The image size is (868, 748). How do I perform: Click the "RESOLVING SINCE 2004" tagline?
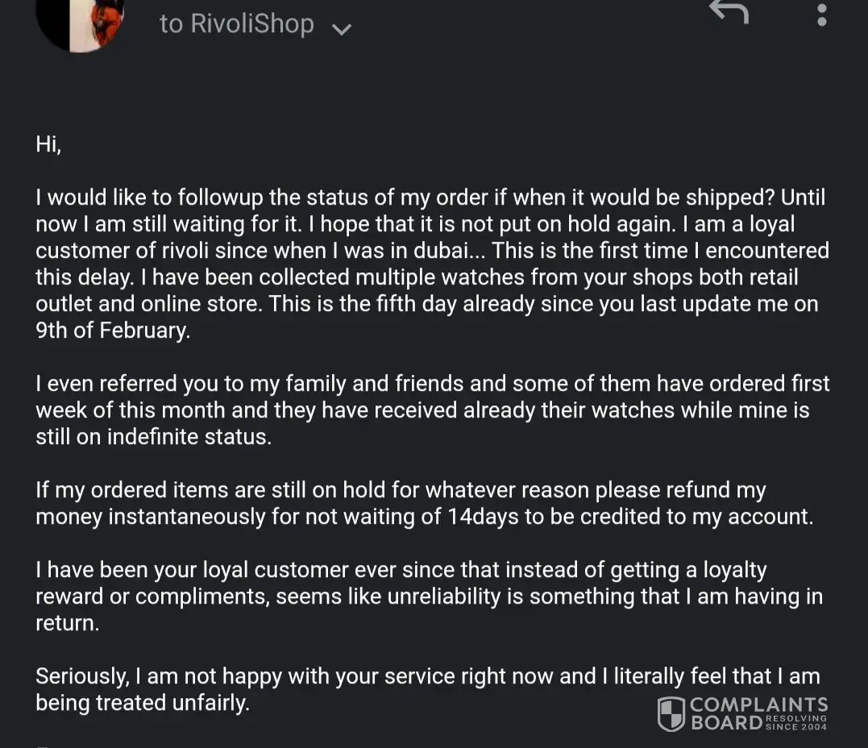tap(795, 723)
